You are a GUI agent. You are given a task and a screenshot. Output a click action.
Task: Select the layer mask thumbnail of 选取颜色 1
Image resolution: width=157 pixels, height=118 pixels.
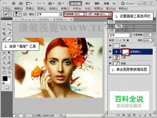pos(126,52)
